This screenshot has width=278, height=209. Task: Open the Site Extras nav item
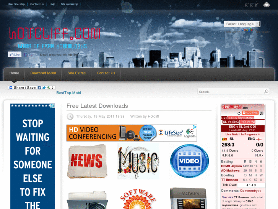coord(76,73)
